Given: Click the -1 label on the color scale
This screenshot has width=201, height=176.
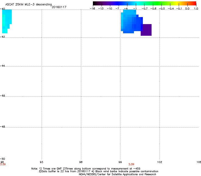Looking at the screenshot, I should pyautogui.click(x=135, y=9).
